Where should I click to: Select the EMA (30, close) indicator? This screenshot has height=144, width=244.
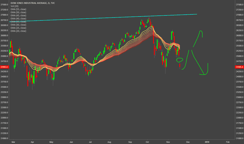18,25
